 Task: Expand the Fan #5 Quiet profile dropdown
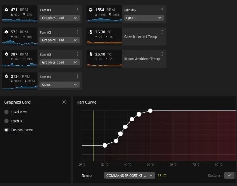144,18
